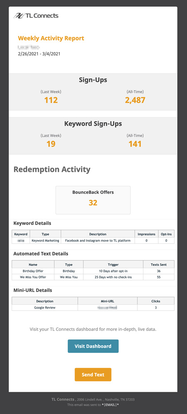Select the Opt-Ins column header
Image resolution: width=187 pixels, height=414 pixels.
[x=166, y=234]
